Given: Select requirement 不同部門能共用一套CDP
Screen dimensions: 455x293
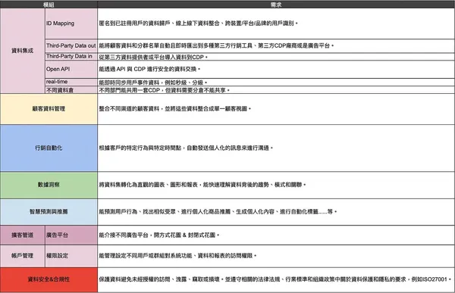Looking at the screenshot, I should click(x=165, y=90).
